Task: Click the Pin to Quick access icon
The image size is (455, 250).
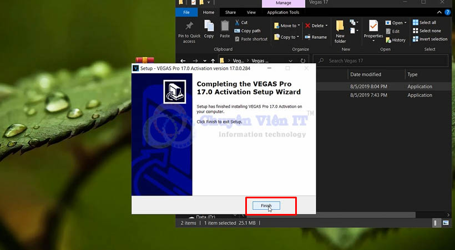Action: (189, 27)
